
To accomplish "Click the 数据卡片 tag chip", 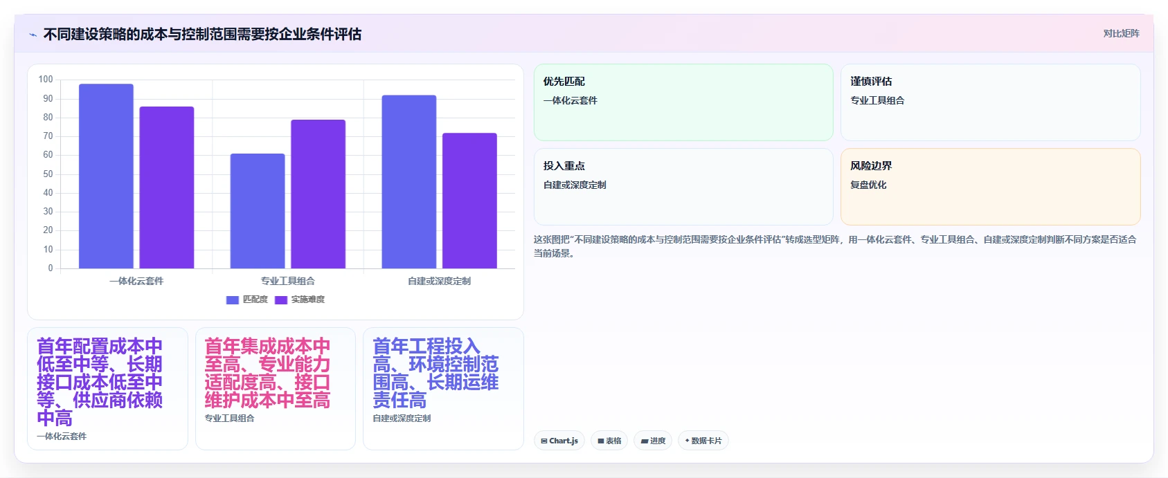I will point(703,441).
